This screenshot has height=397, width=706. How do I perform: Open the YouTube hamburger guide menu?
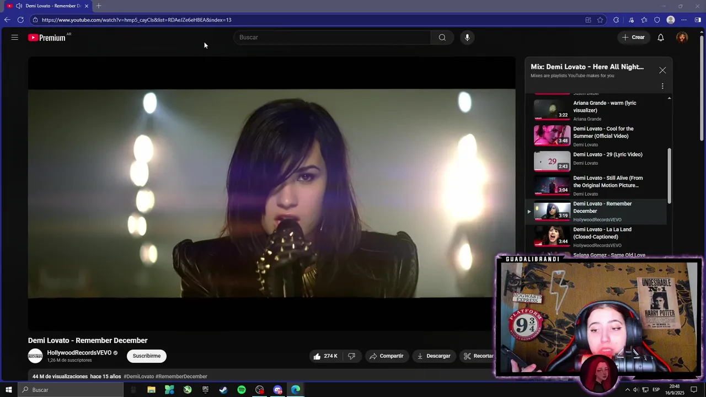(15, 37)
